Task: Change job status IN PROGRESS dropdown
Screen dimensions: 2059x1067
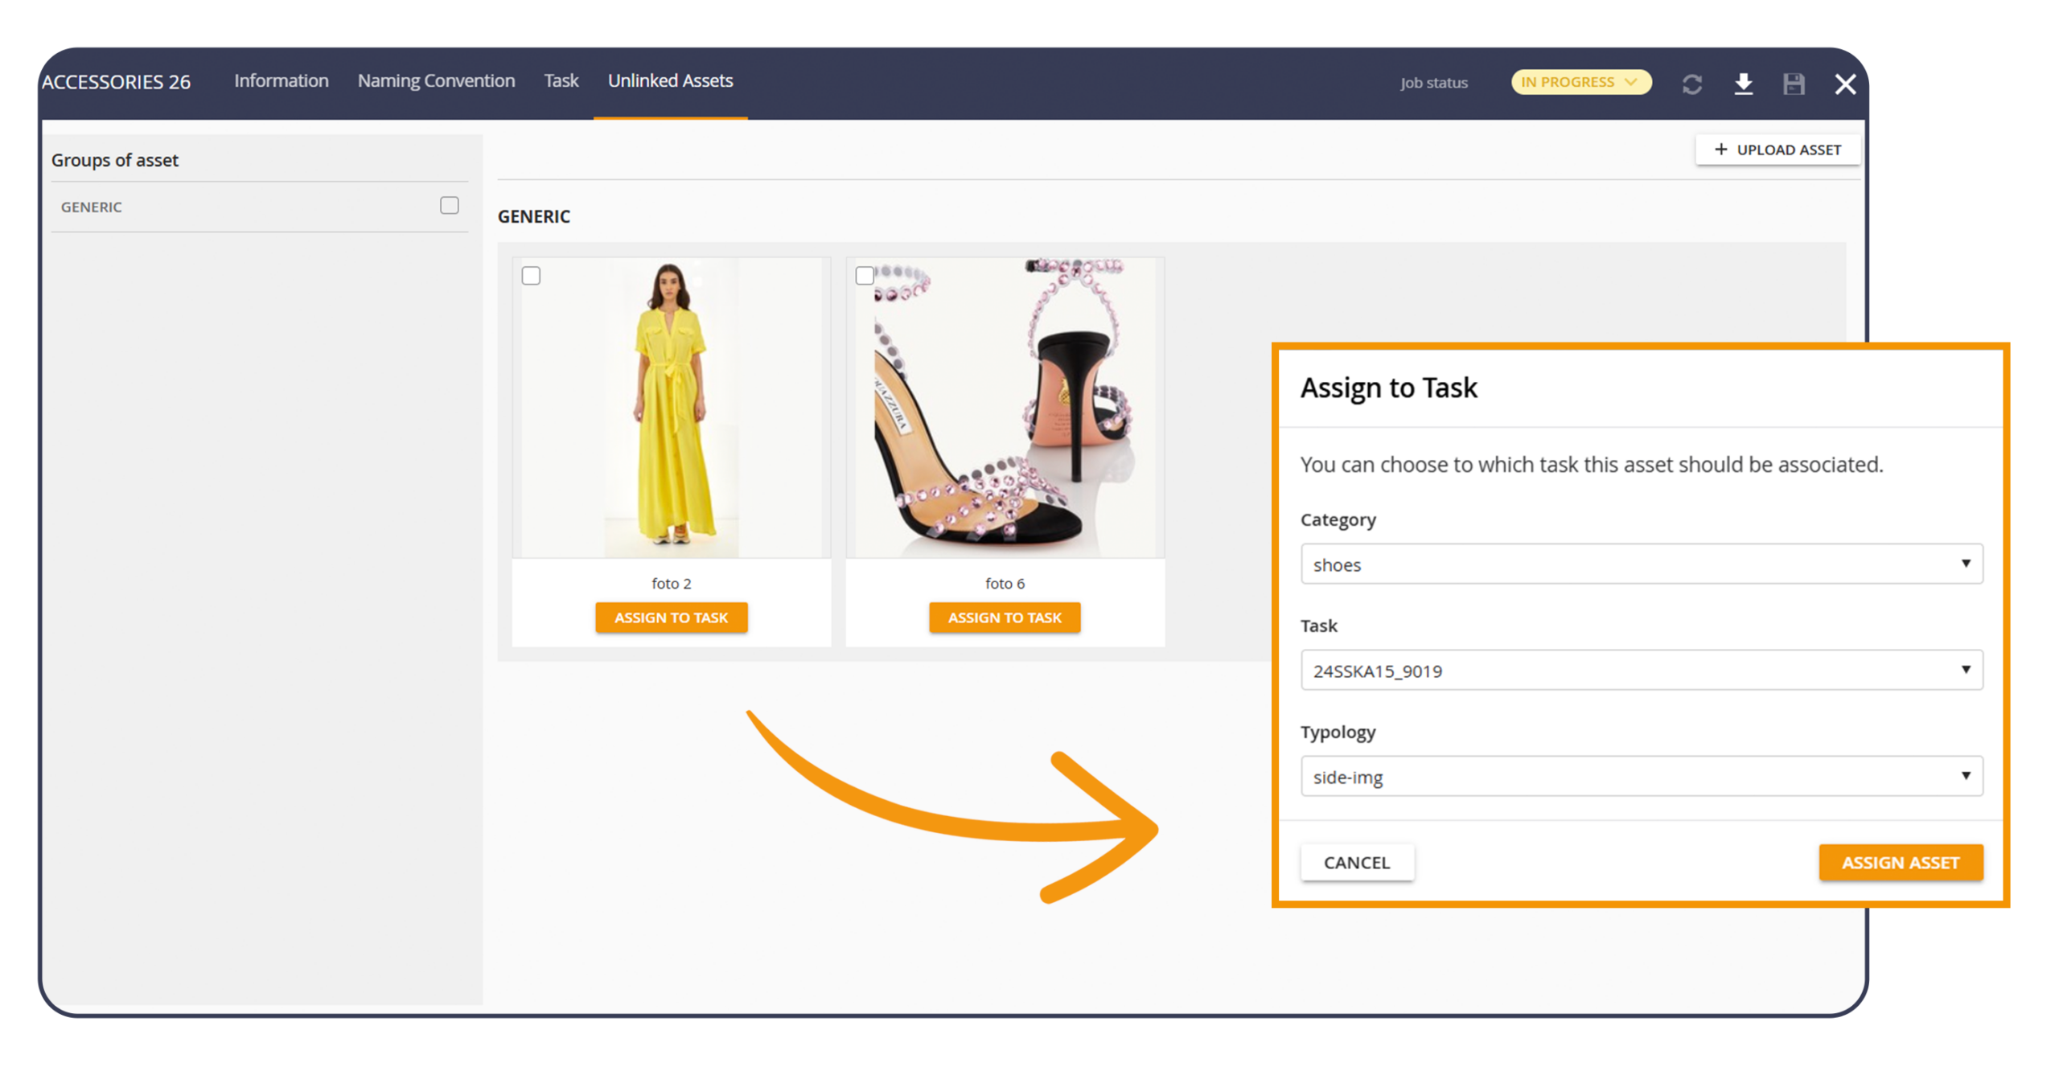Action: pyautogui.click(x=1580, y=82)
